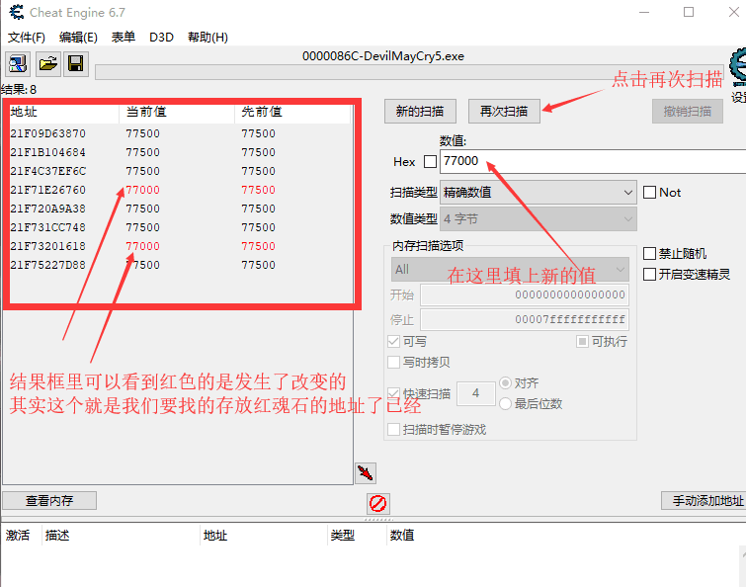Click the 地址 column header in results

[64, 112]
